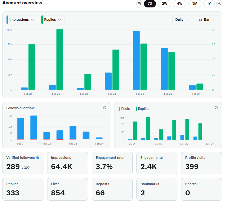
Task: Click the Likes 854 card
Action: coord(68,189)
